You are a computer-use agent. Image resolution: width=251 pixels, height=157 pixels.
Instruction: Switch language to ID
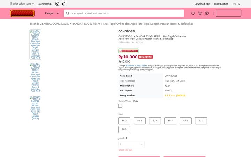coord(239,4)
